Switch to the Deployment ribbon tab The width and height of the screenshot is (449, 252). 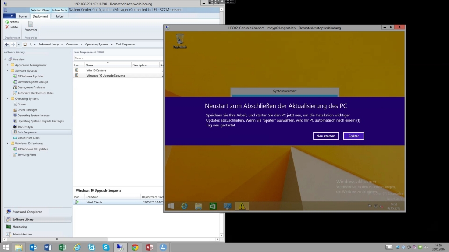[40, 16]
